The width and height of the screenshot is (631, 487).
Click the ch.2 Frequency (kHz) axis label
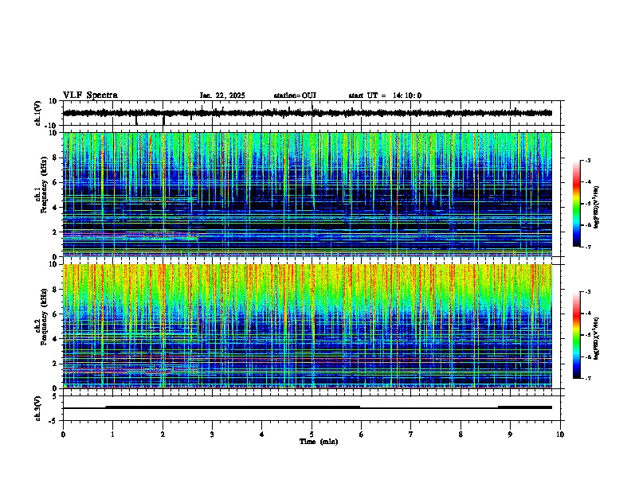[x=41, y=317]
